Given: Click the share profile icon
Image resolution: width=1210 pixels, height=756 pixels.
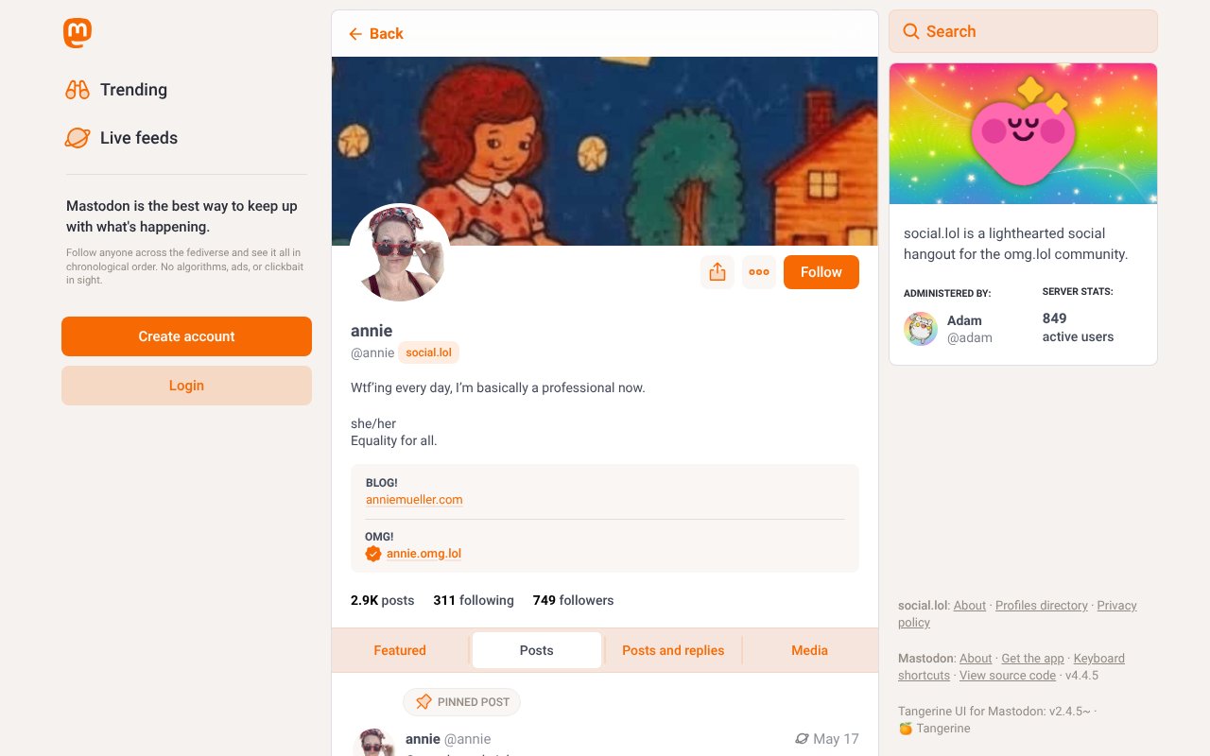Looking at the screenshot, I should coord(717,272).
